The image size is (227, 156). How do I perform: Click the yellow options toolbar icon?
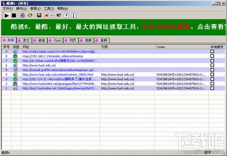(x=30, y=15)
